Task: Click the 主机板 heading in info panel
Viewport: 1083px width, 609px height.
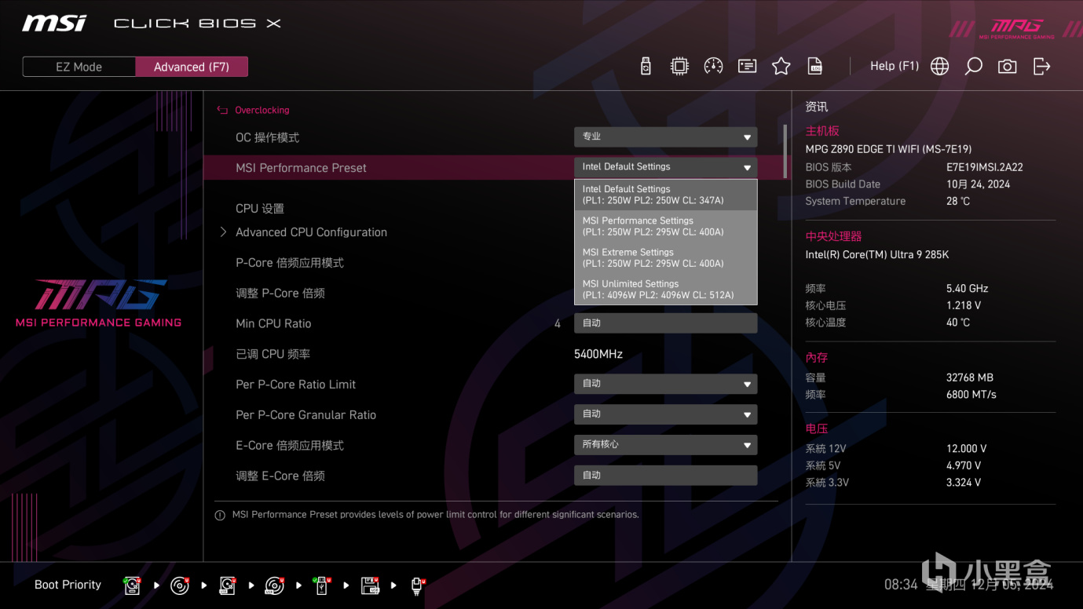Action: (822, 131)
